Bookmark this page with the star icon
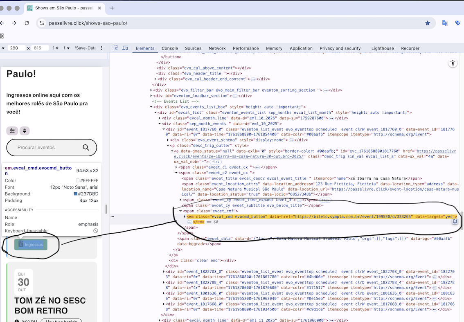 click(428, 23)
